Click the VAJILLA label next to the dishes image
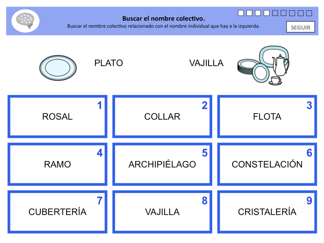Viewport: 324px width, 243px height. [x=207, y=63]
